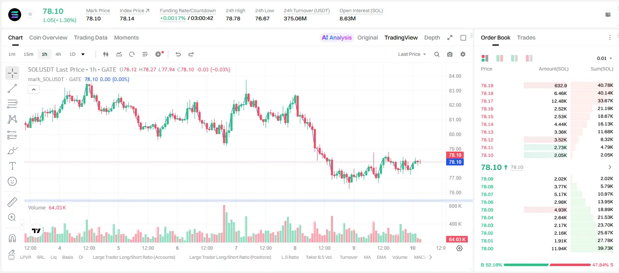
Task: Select the text annotation tool
Action: pyautogui.click(x=12, y=166)
